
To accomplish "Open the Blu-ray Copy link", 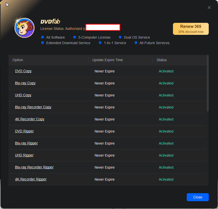I will (25, 83).
